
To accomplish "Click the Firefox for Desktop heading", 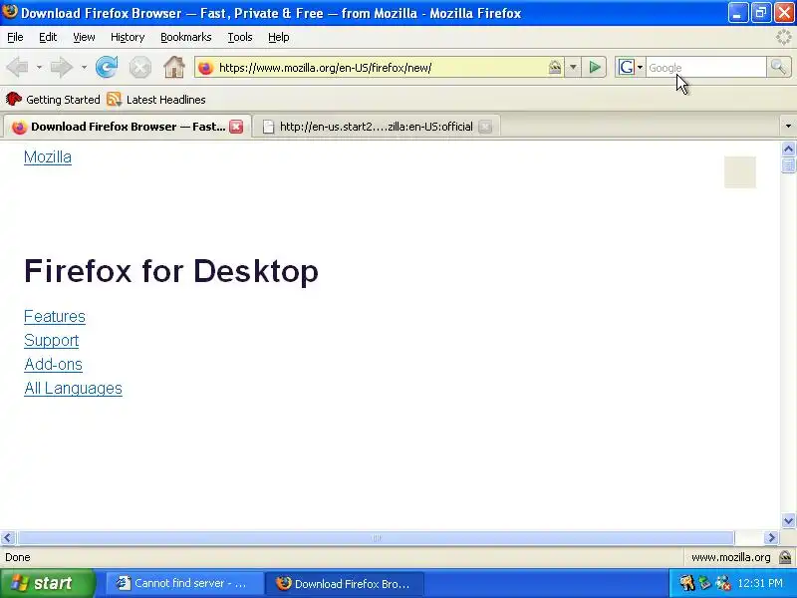I will tap(171, 270).
